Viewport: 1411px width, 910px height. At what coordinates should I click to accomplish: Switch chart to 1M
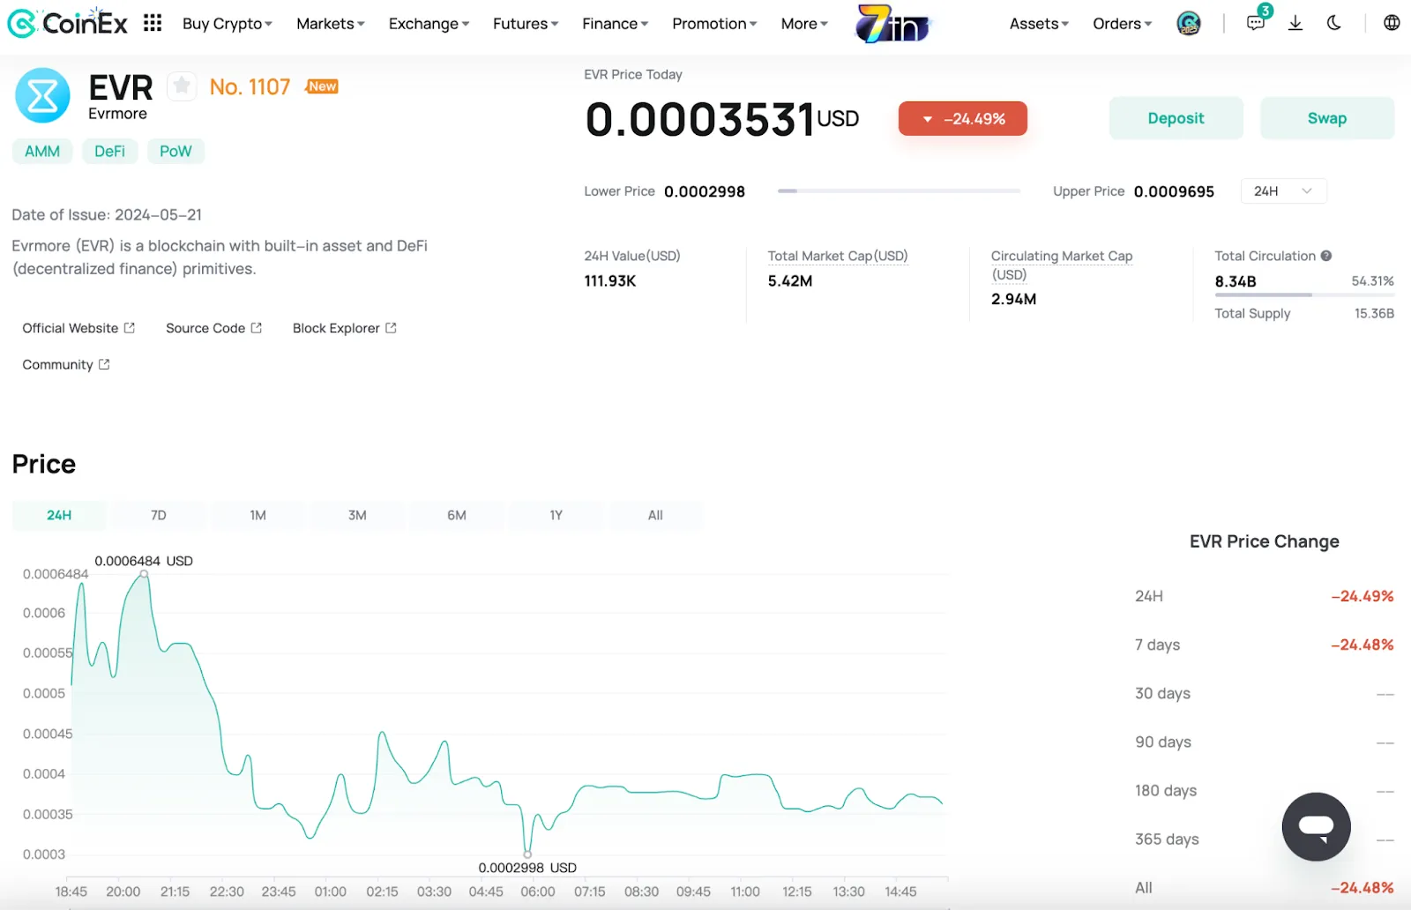(258, 515)
